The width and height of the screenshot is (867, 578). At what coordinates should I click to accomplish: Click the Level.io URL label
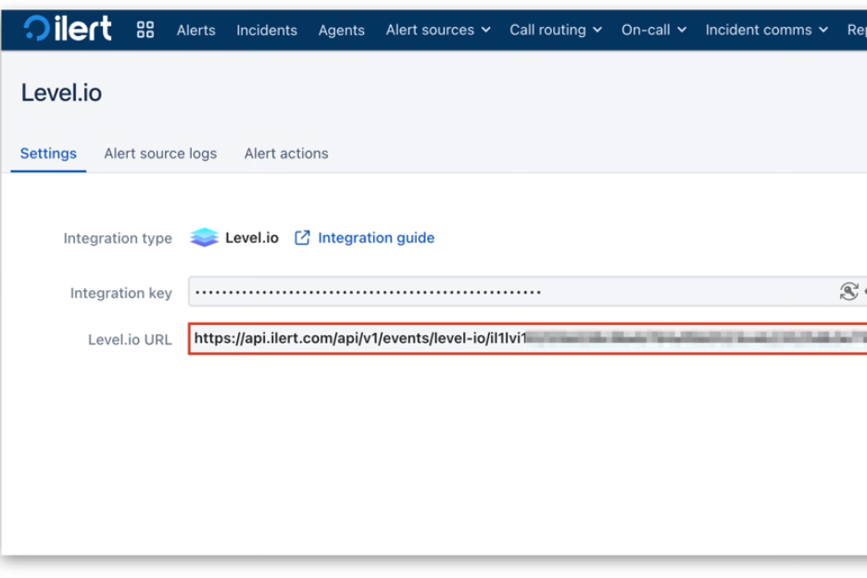click(130, 340)
